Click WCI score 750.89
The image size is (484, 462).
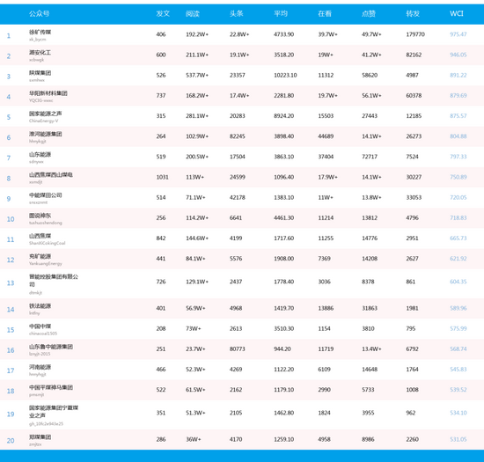pyautogui.click(x=458, y=177)
